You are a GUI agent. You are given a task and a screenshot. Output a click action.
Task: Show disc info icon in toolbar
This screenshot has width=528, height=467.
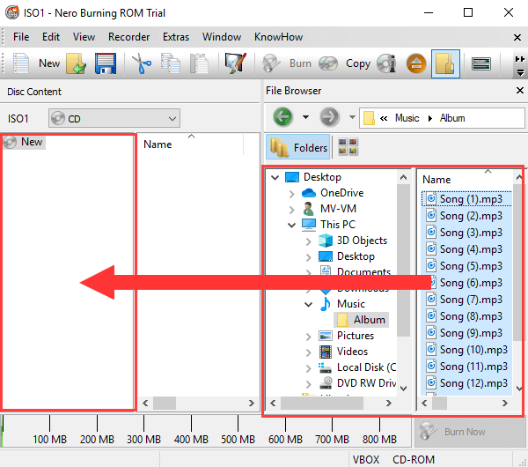(x=386, y=63)
